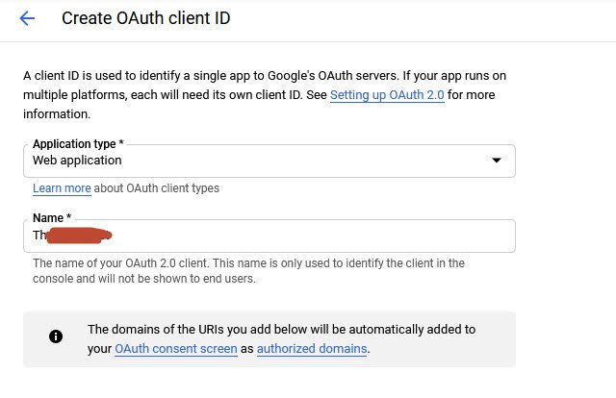Viewport: 616px width, 398px height.
Task: Open the Application type dropdown
Action: point(269,161)
